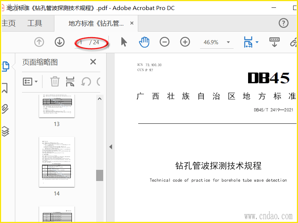The width and height of the screenshot is (298, 223).
Task: Toggle the scrolling mode keyboard icon
Action: 275,42
